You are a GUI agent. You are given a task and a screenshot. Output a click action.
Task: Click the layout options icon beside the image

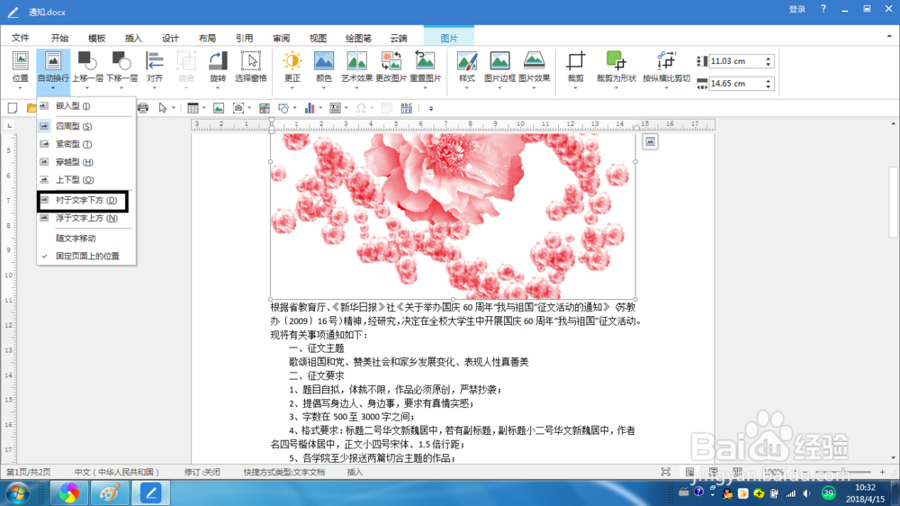pos(650,142)
